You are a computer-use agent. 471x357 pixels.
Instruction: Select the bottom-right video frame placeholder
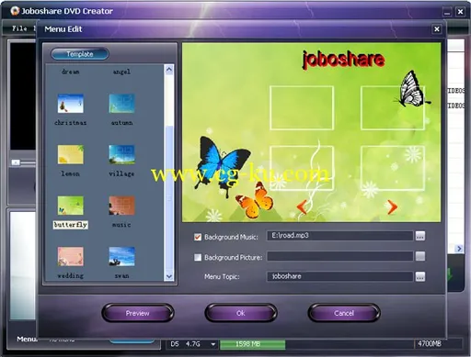[393, 168]
